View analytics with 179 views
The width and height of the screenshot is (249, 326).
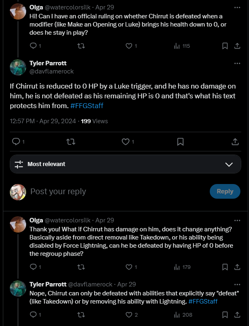tap(182, 267)
